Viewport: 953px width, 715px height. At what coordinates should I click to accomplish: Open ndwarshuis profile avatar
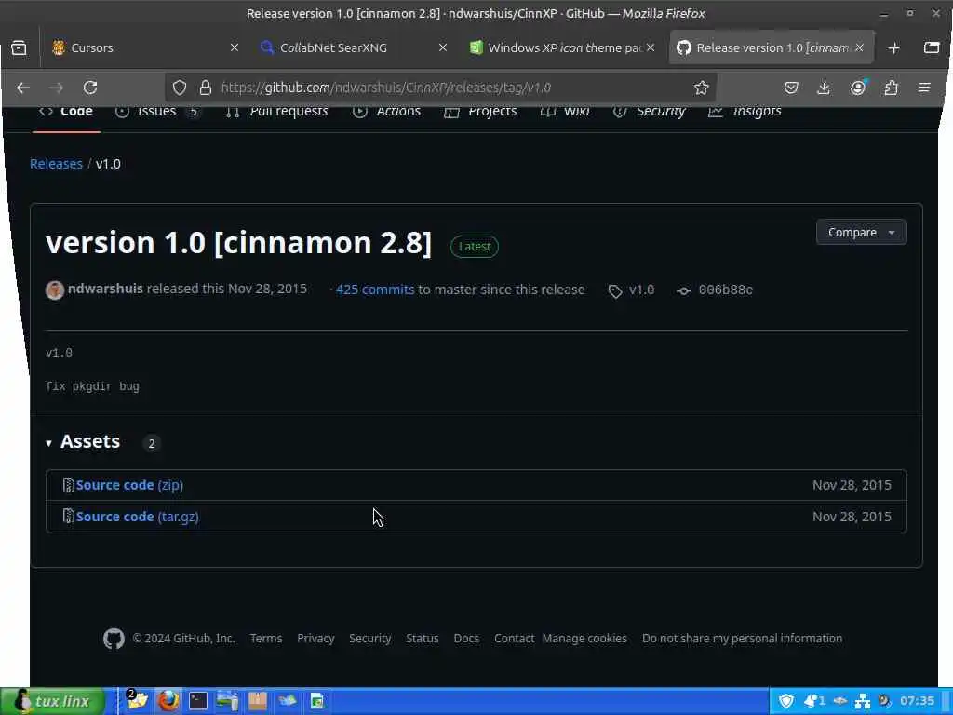[x=55, y=290]
